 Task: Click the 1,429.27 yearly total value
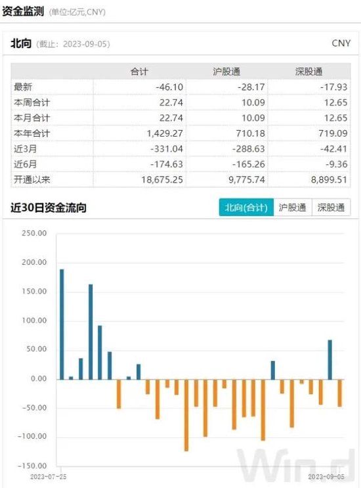click(x=165, y=133)
